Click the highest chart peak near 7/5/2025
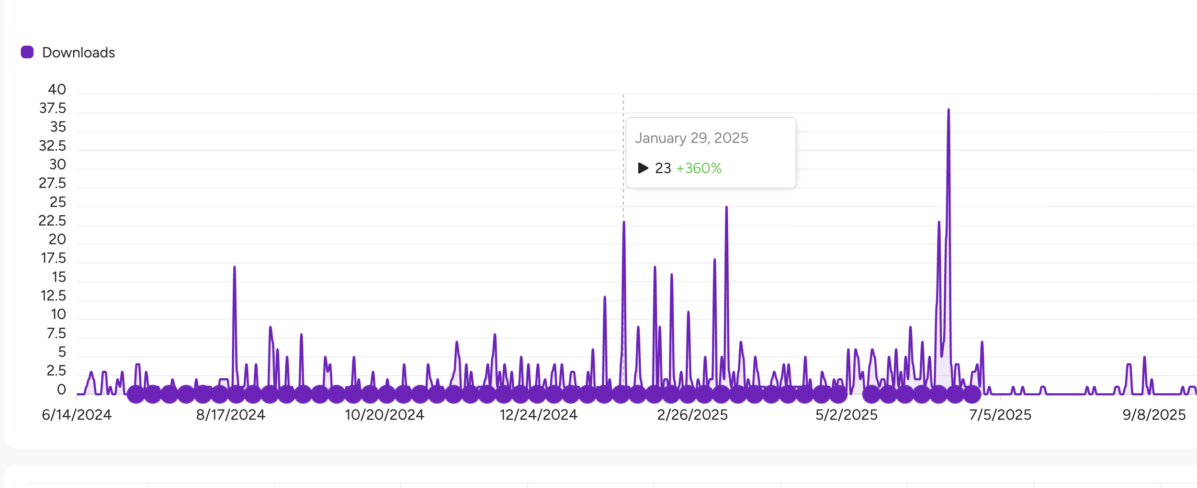The image size is (1197, 488). (949, 110)
